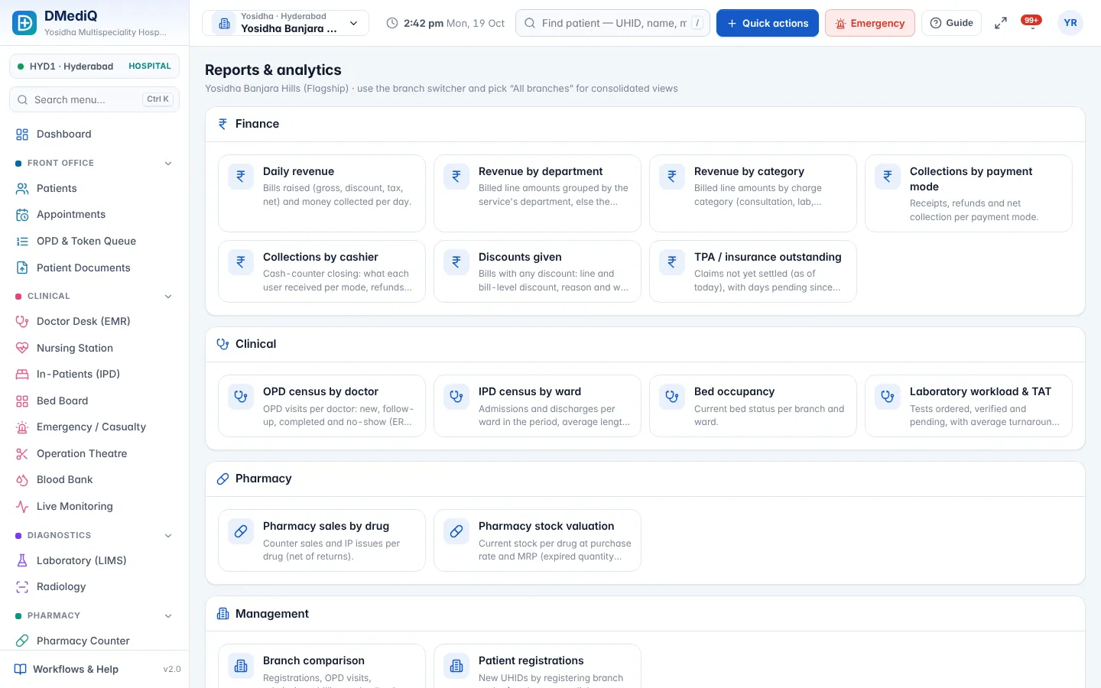Screen dimensions: 1101x688
Task: Open Patient registrations report
Action: [x=538, y=667]
